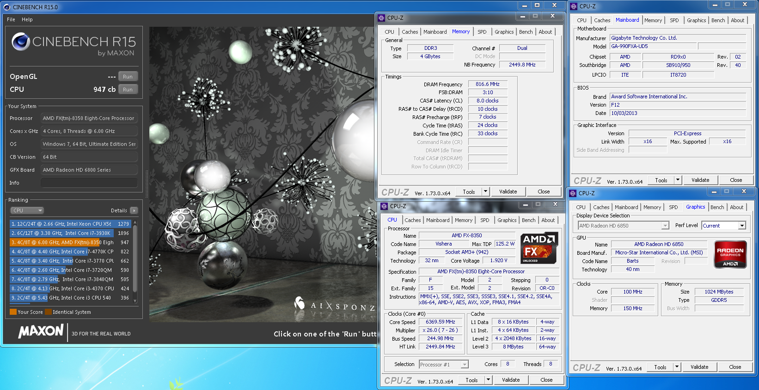Click the Info input field in Cinebench
The width and height of the screenshot is (759, 390).
(x=89, y=183)
